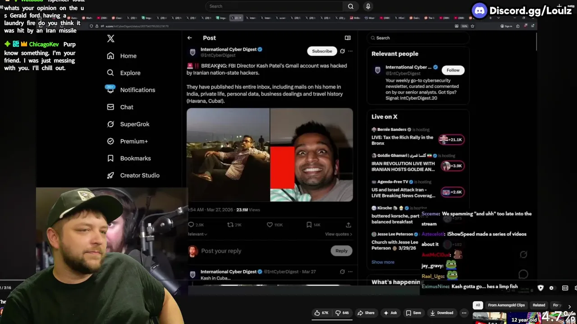Image resolution: width=577 pixels, height=324 pixels.
Task: Click the 23.1M Views text
Action: pos(248,210)
